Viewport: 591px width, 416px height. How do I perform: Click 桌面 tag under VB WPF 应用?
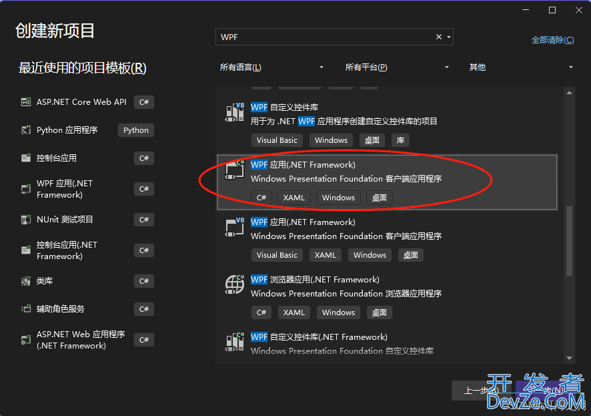point(411,255)
